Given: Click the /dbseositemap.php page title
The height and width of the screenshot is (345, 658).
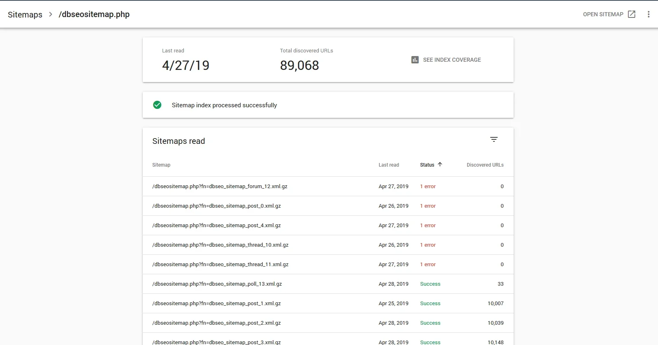Looking at the screenshot, I should [x=94, y=15].
